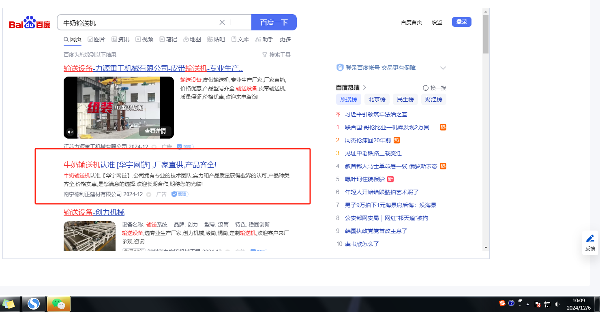Click the volume speaker tray icon
The height and width of the screenshot is (312, 600).
[x=557, y=304]
